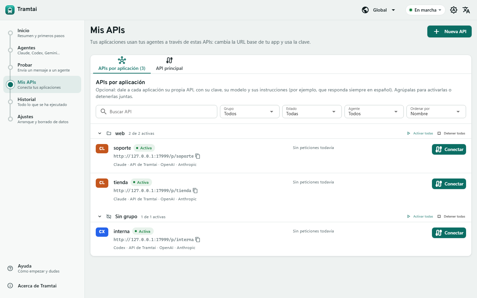Viewport: 477px width, 298px height.
Task: Click the globe icon beside Global
Action: pyautogui.click(x=365, y=10)
